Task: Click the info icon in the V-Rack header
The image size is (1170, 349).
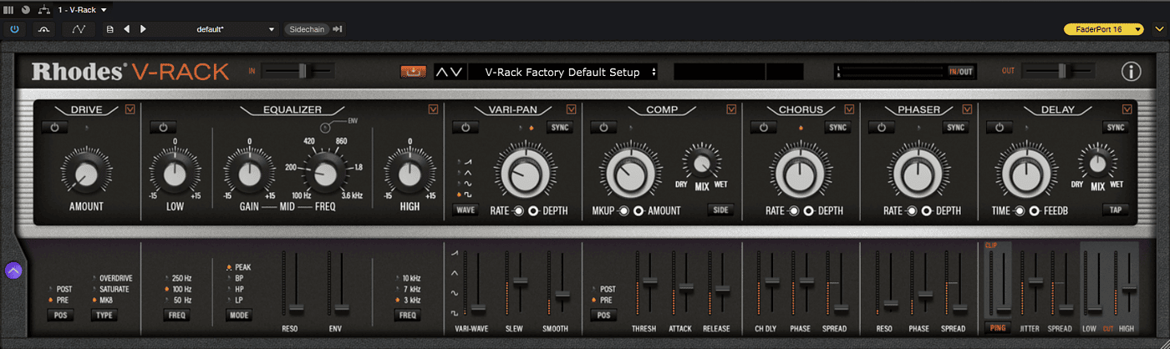Action: point(1131,72)
